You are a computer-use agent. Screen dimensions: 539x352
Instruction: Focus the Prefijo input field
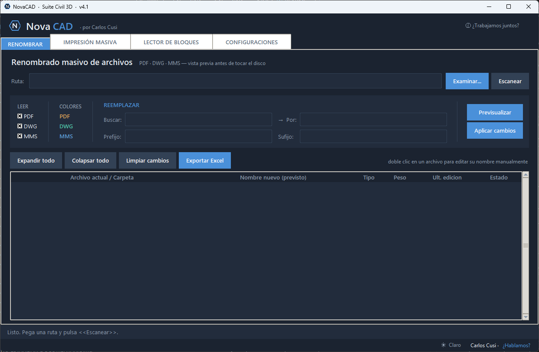[x=198, y=137]
